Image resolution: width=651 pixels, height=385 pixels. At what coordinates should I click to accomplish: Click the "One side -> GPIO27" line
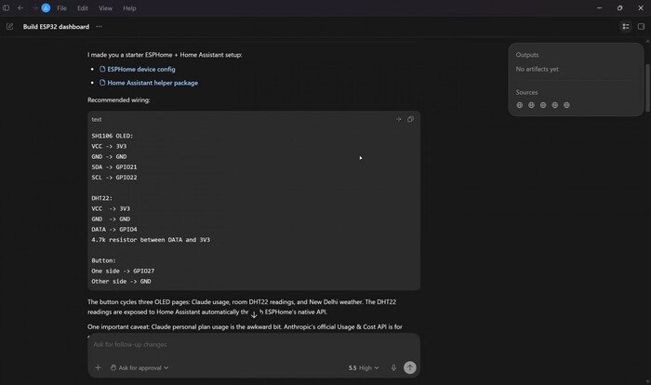click(123, 271)
